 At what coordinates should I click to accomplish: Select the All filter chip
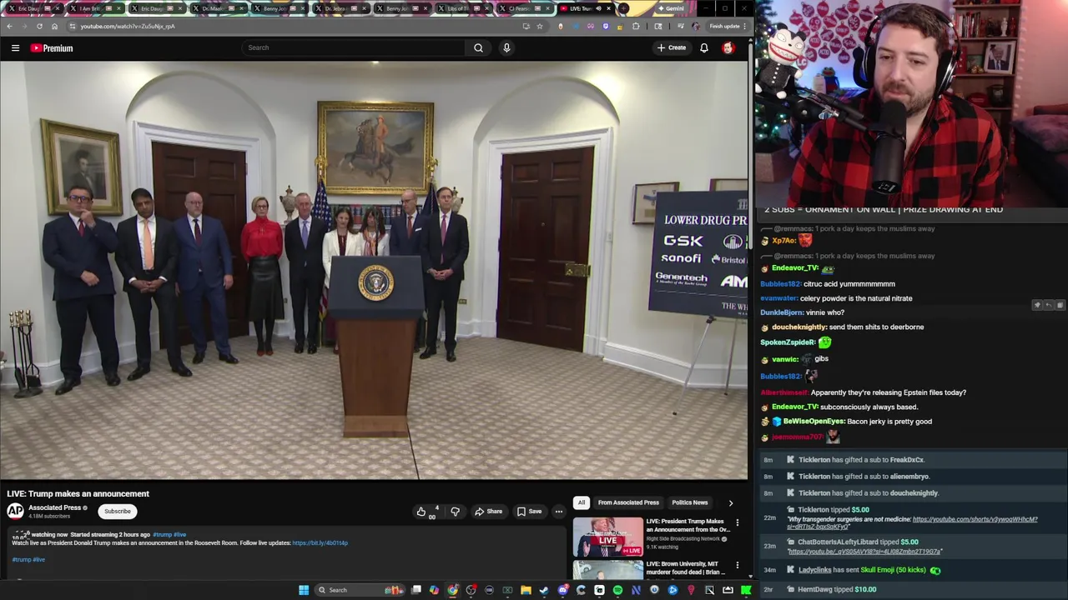pyautogui.click(x=582, y=502)
